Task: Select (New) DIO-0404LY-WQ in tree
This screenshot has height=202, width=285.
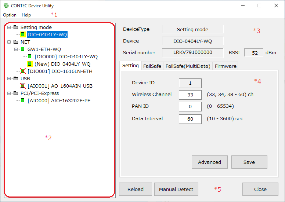Action: tap(62, 64)
